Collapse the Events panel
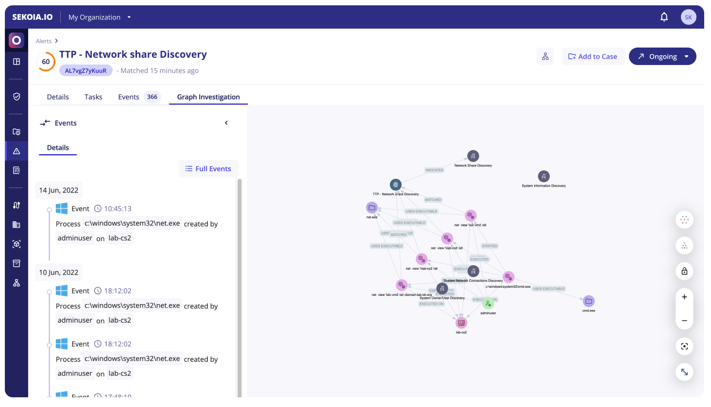711x407 pixels. (x=226, y=123)
